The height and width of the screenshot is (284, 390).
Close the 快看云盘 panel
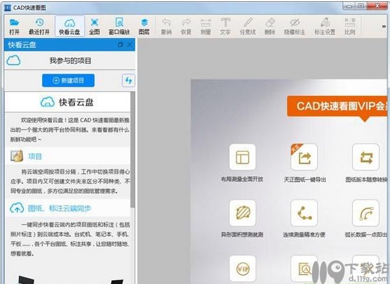tap(130, 45)
